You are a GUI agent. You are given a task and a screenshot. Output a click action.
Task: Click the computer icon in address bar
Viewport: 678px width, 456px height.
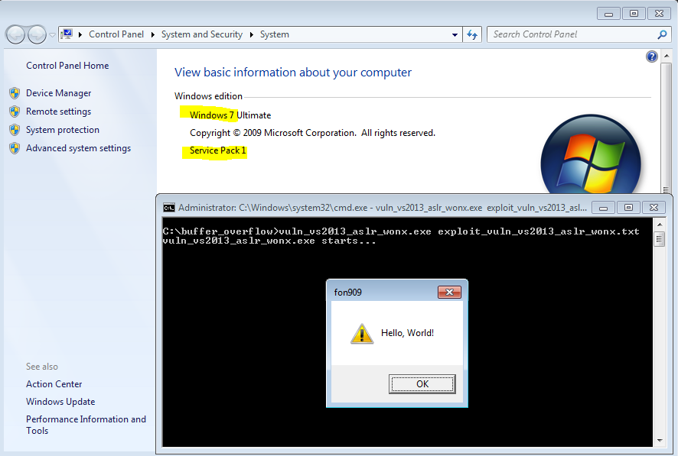tap(67, 34)
